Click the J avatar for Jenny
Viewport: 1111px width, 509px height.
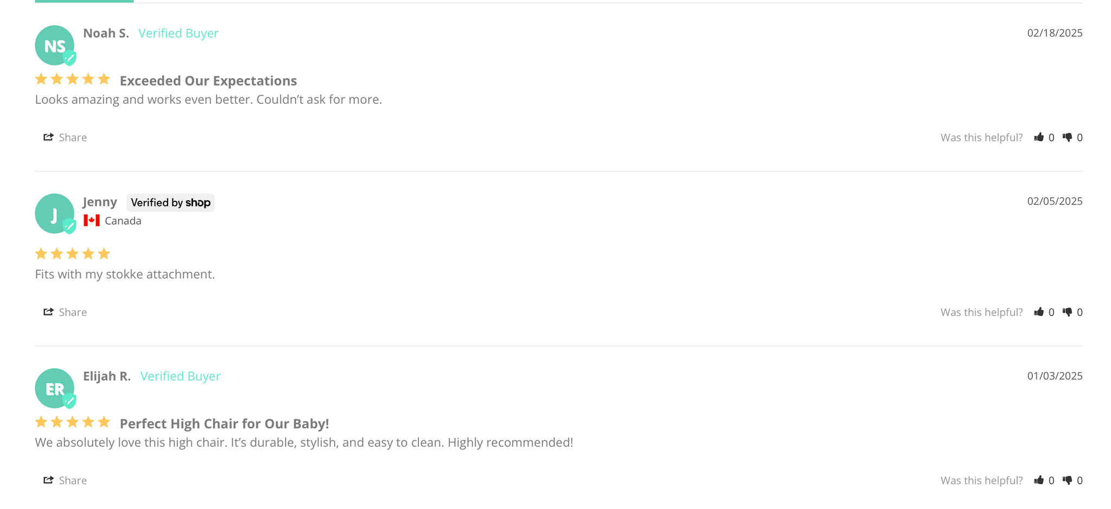(x=55, y=214)
